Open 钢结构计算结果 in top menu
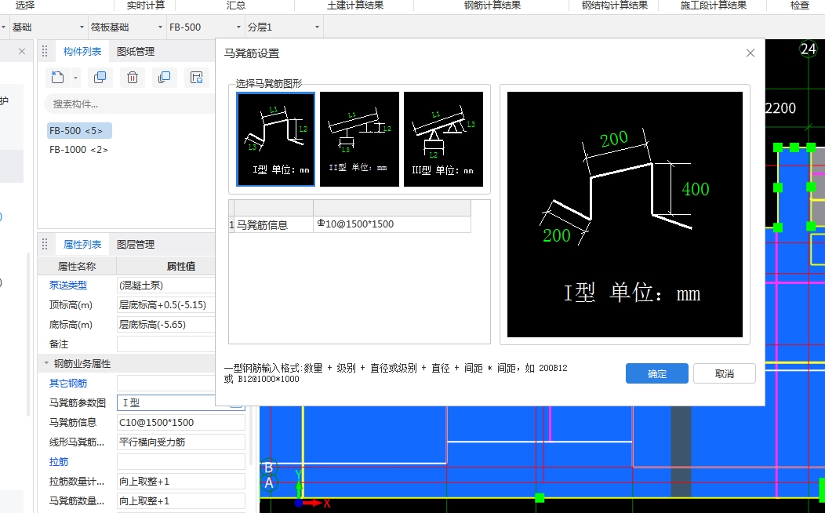 point(615,5)
